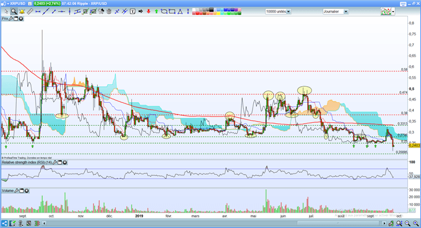Delete drawn objects with trash can icon
This screenshot has height=228, width=421.
point(109,12)
